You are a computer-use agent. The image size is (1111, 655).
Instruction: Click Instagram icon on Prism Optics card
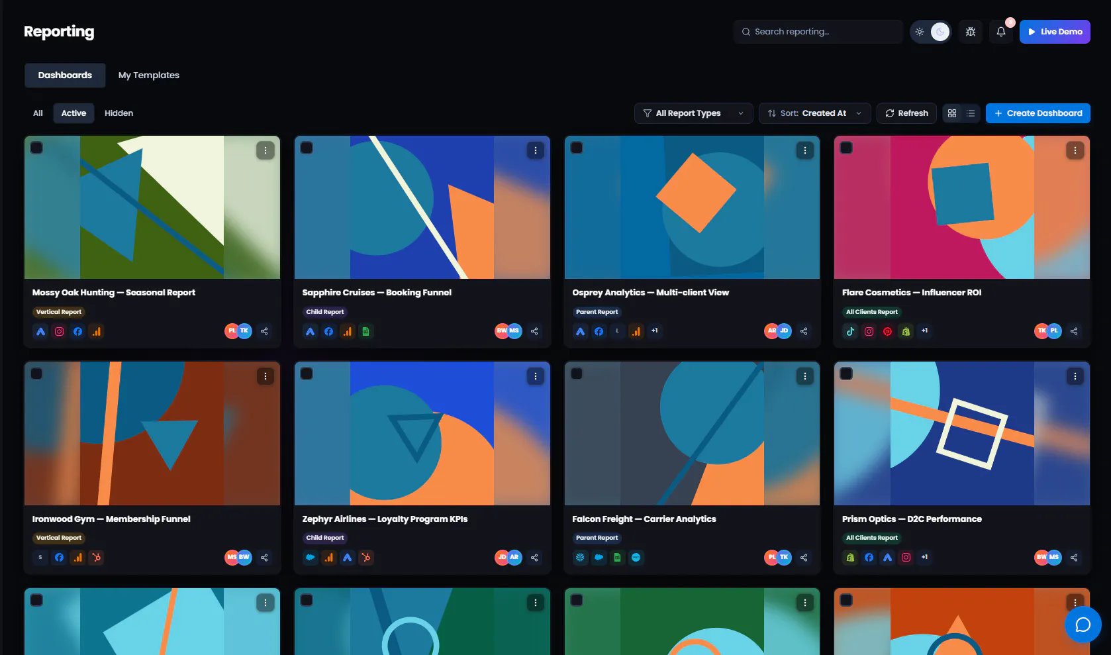pos(906,558)
